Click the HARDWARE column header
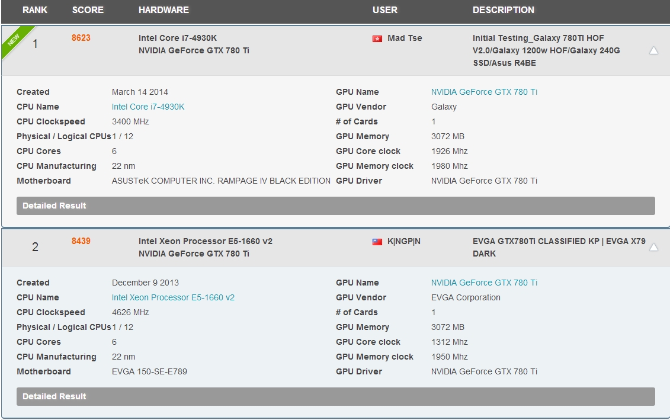 pos(164,10)
